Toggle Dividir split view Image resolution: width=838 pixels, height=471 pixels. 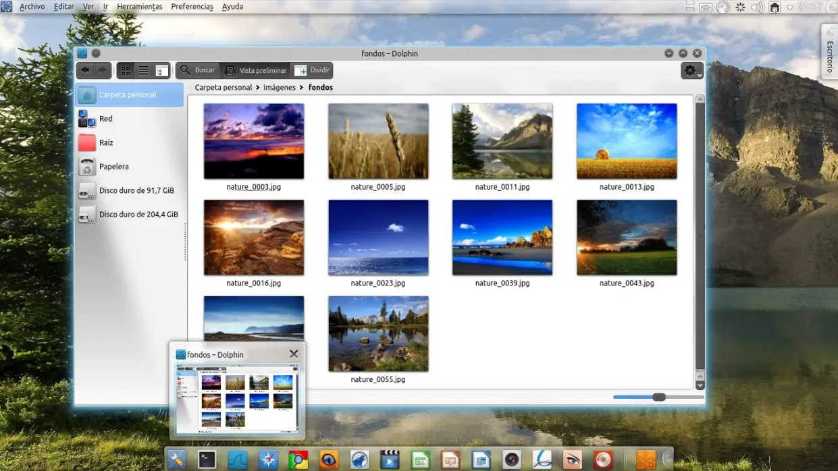(312, 70)
